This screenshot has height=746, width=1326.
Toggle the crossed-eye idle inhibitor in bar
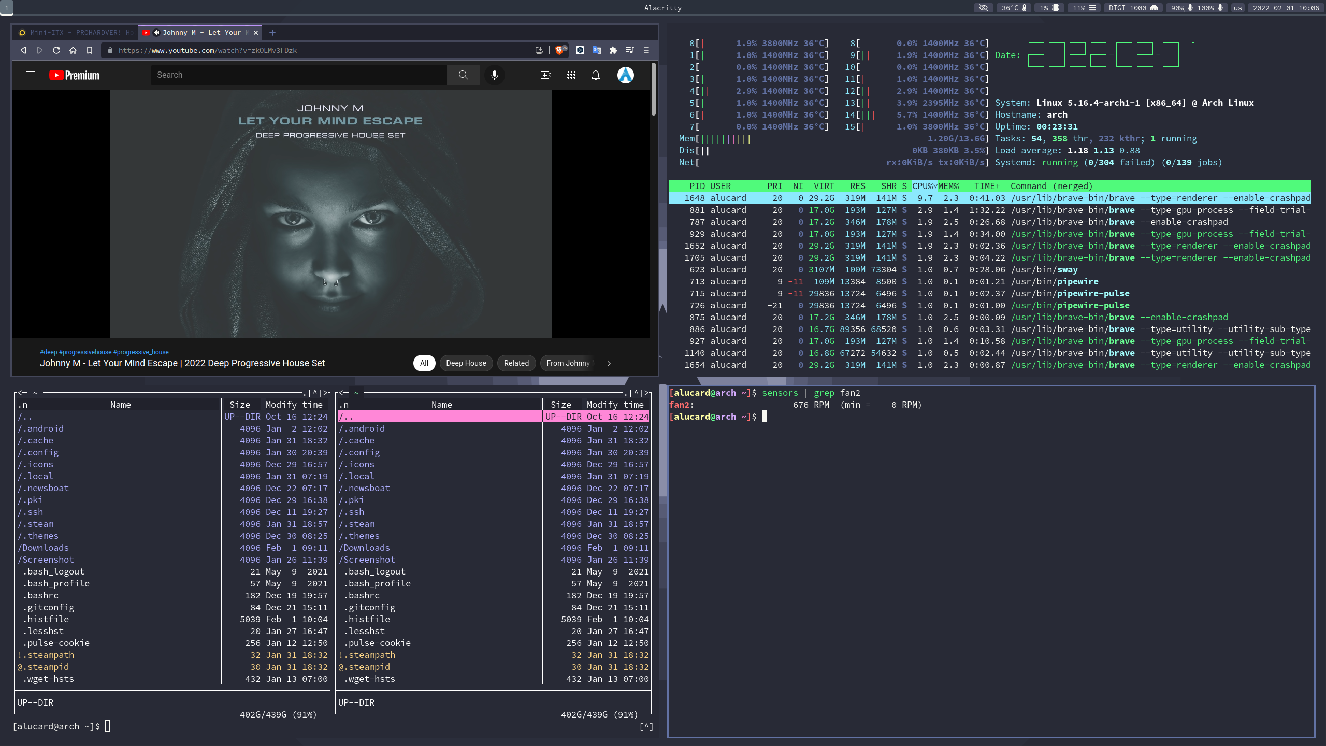pyautogui.click(x=983, y=8)
